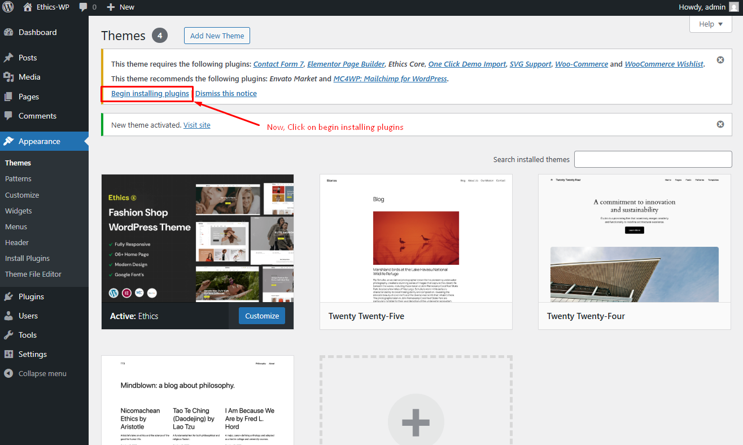The image size is (743, 445).
Task: Dismiss the required plugins notice
Action: click(x=720, y=60)
